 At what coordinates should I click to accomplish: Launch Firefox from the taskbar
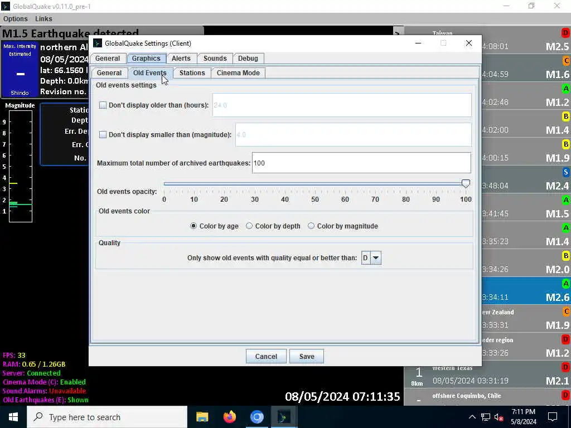point(229,417)
